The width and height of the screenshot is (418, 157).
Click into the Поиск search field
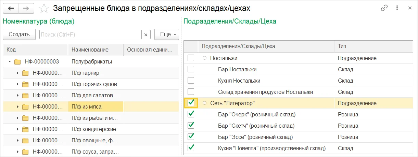[x=90, y=34]
